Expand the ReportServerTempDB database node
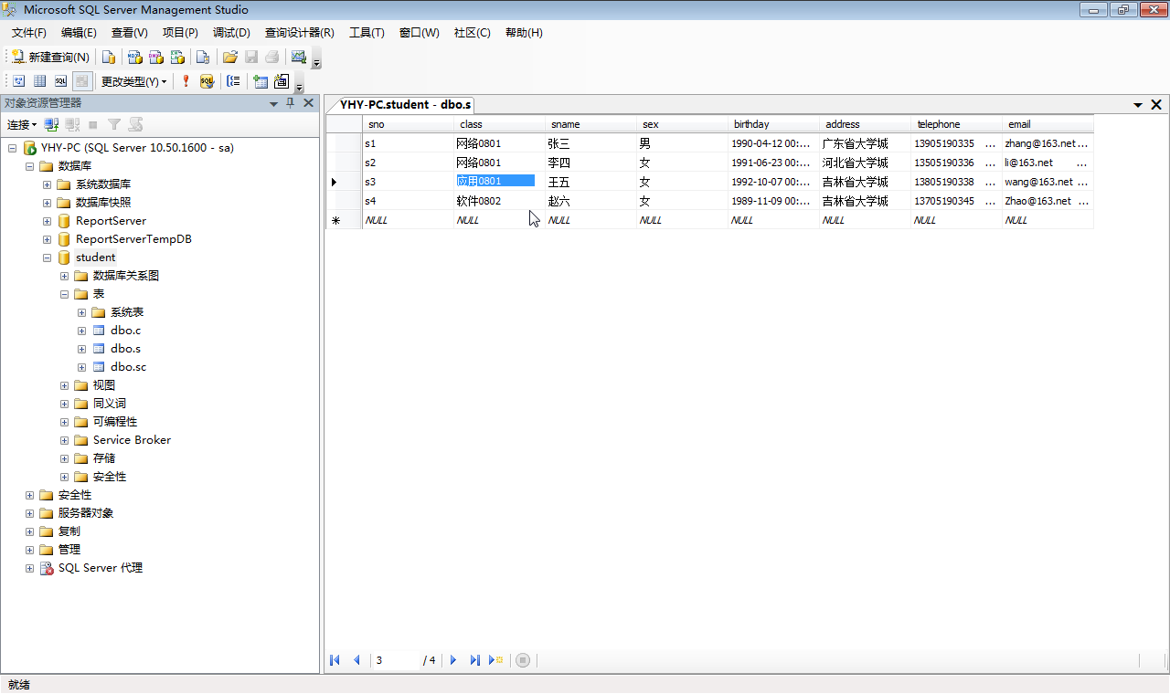This screenshot has width=1170, height=694. 47,239
